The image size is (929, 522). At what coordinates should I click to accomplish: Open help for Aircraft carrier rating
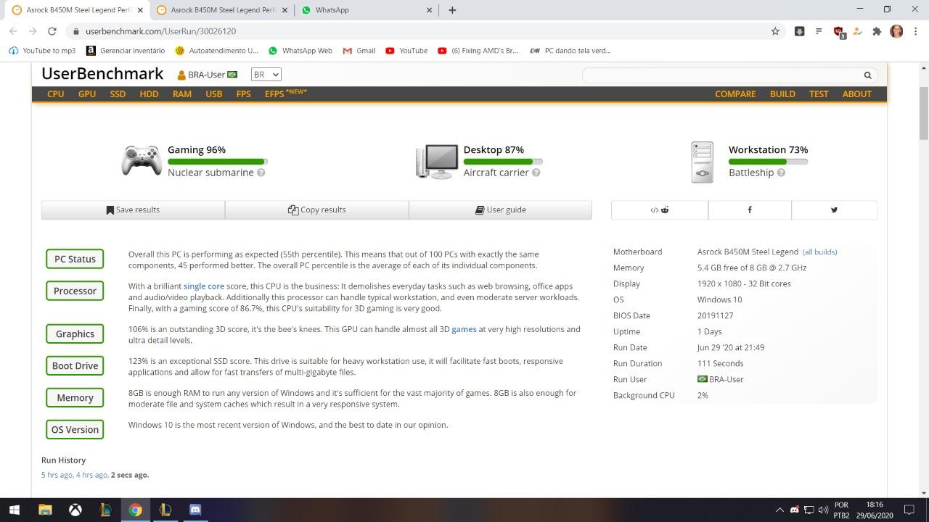pos(536,173)
